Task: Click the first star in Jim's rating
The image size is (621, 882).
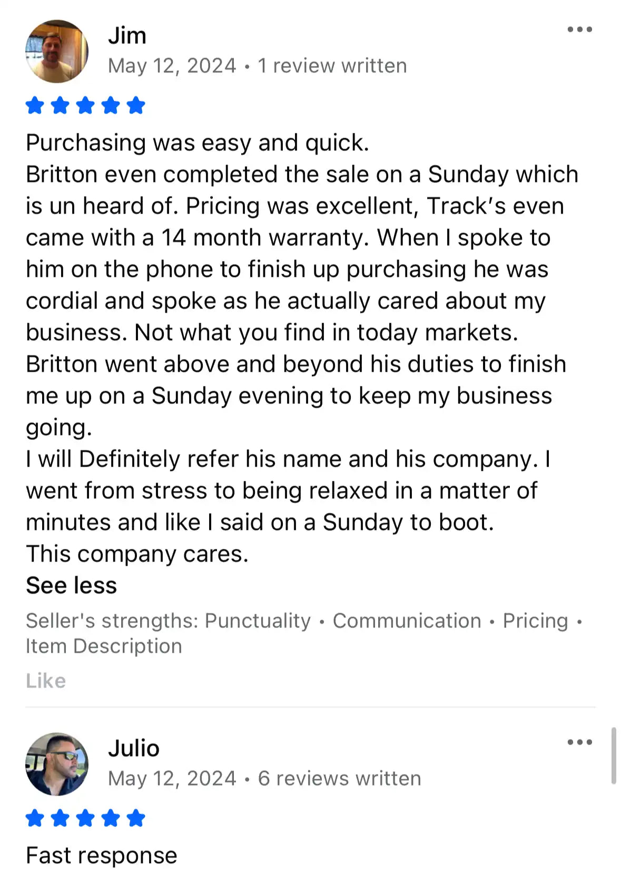Action: click(35, 105)
